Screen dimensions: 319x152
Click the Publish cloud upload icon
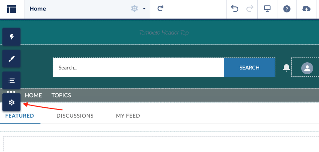click(307, 9)
